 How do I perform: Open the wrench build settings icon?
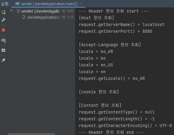3,20
